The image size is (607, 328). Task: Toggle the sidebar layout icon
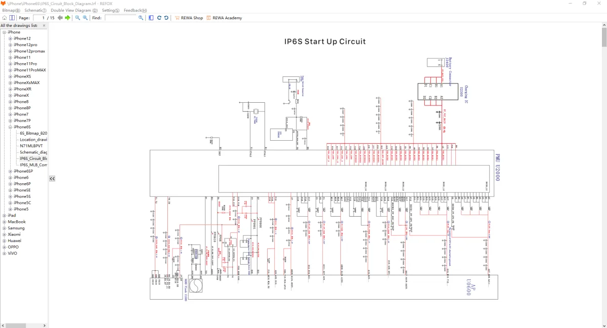pos(151,18)
